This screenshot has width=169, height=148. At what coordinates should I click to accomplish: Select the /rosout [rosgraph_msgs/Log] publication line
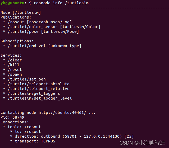click(x=40, y=22)
